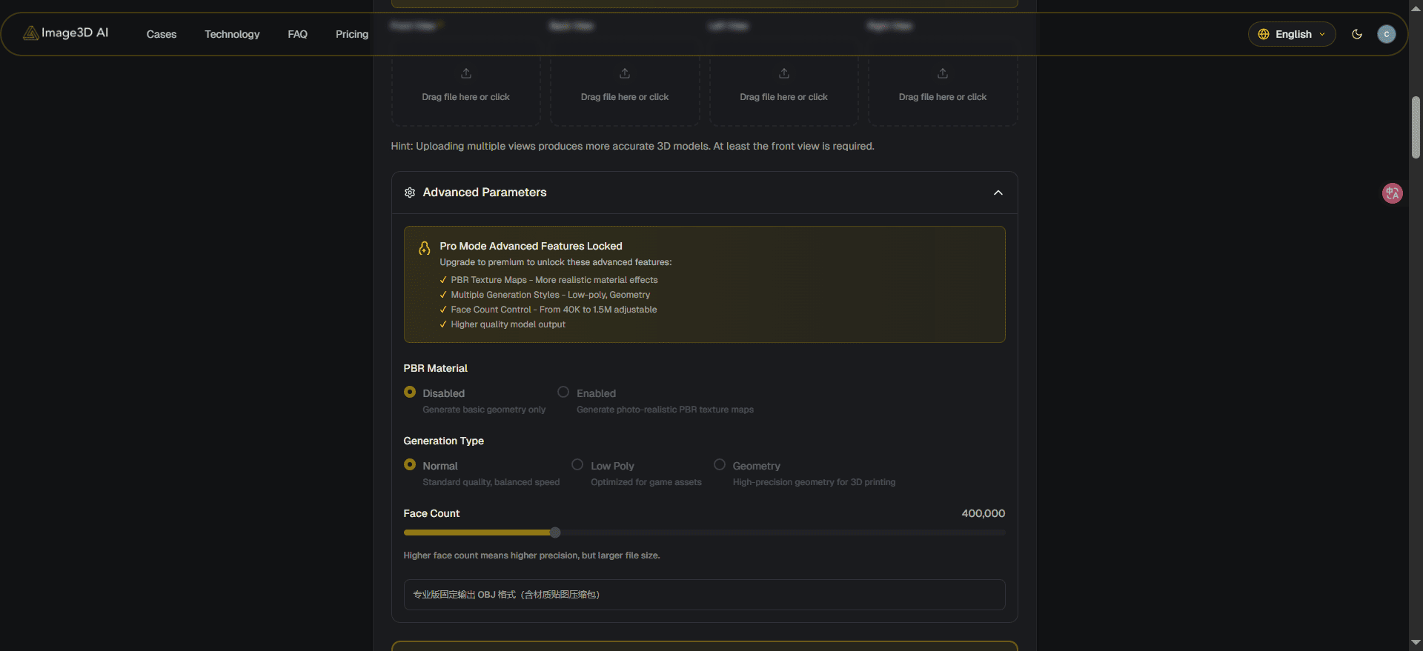Select the Geometry generation type
1423x651 pixels.
coord(719,464)
